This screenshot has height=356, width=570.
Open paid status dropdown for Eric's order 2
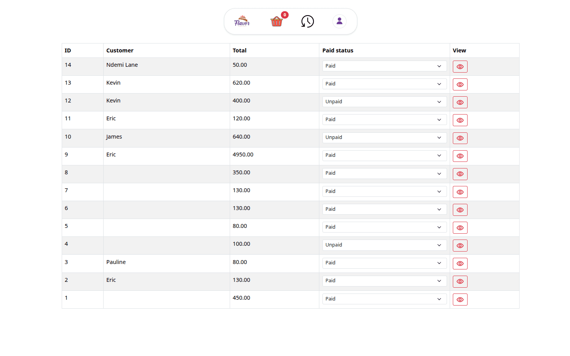pyautogui.click(x=384, y=280)
